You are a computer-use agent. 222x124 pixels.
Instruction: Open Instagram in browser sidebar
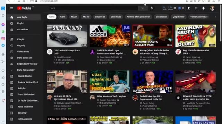point(3,38)
